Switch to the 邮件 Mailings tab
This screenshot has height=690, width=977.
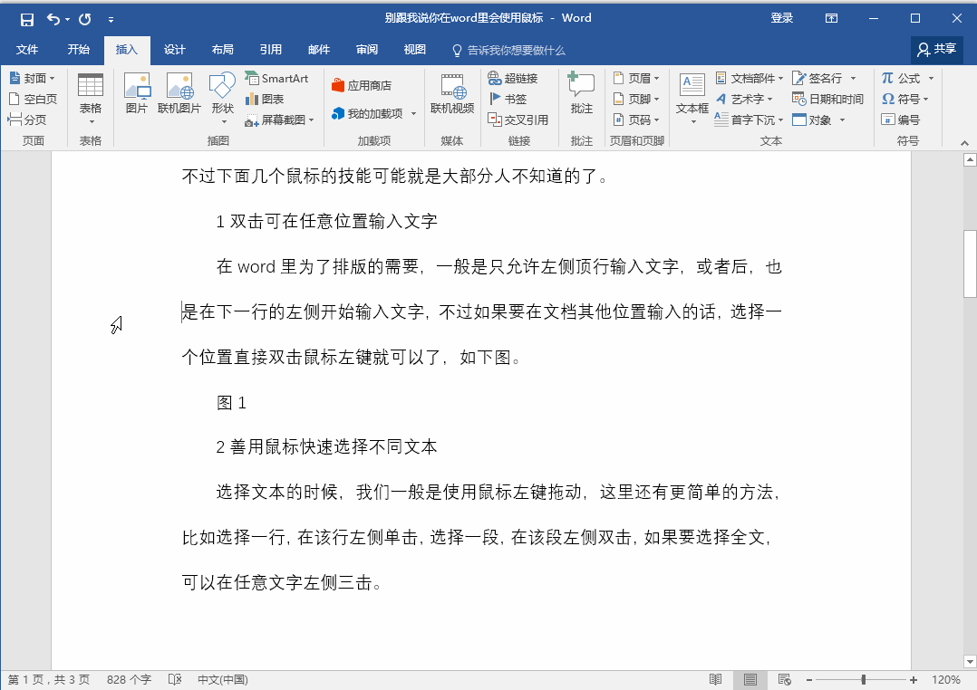tap(318, 50)
